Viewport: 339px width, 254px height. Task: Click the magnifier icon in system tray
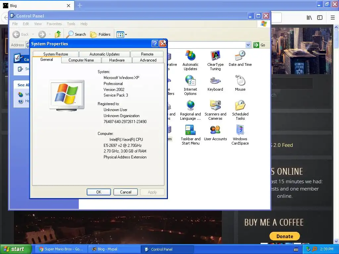point(315,249)
